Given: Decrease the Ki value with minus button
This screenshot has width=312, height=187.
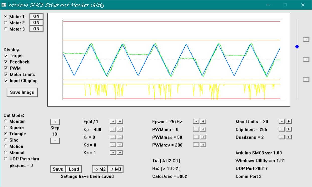Looking at the screenshot, I should (x=113, y=137).
